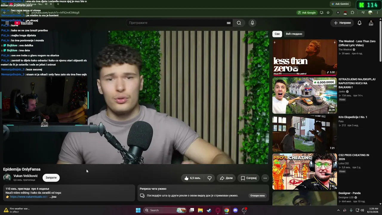
Task: Open File Explorer from the taskbar
Action: pos(200,210)
